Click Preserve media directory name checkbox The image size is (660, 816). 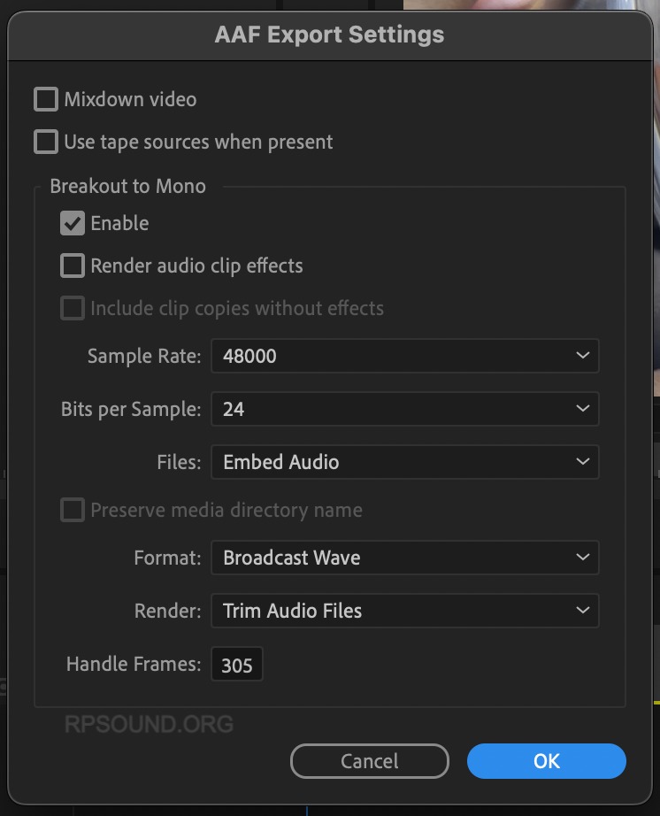coord(73,510)
